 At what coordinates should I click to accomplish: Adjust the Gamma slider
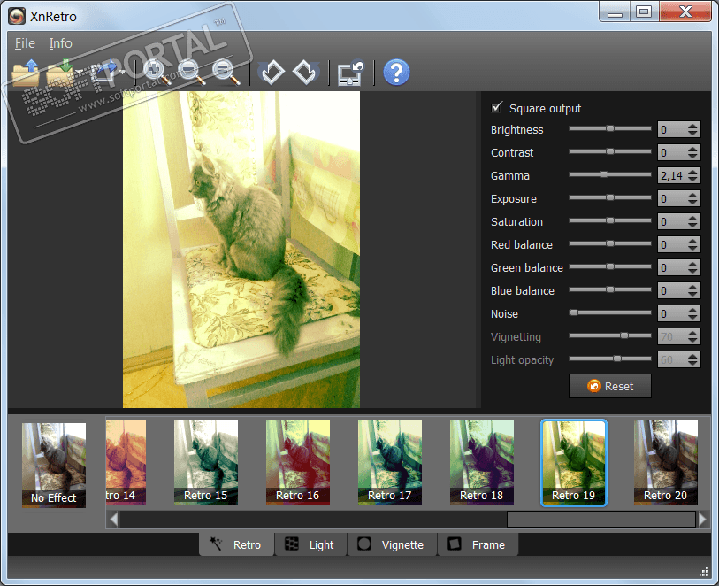point(610,175)
